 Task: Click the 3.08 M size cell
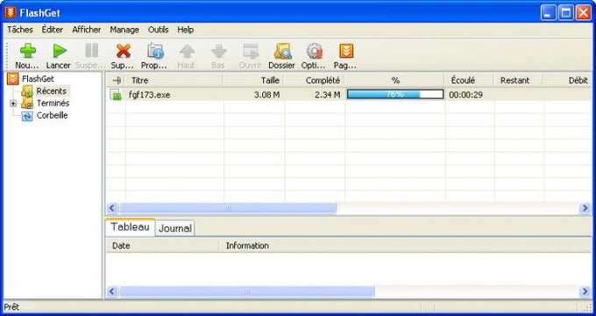266,95
